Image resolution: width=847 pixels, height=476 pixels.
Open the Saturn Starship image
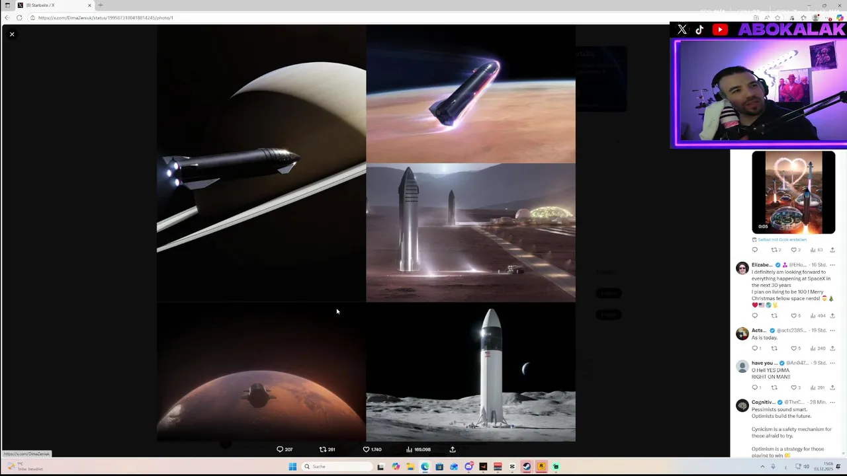[x=261, y=164]
